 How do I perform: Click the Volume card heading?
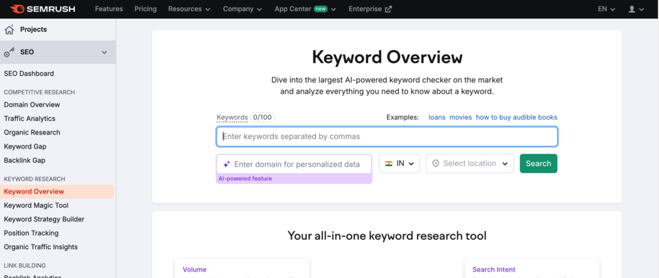[x=194, y=270]
